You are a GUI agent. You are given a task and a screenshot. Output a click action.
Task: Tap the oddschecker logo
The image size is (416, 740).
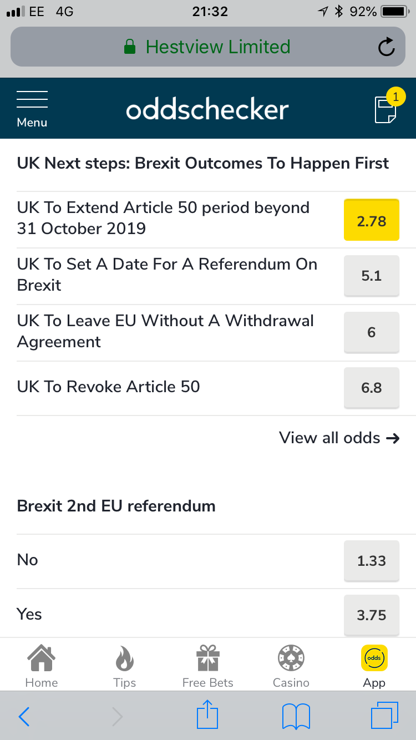click(x=207, y=109)
